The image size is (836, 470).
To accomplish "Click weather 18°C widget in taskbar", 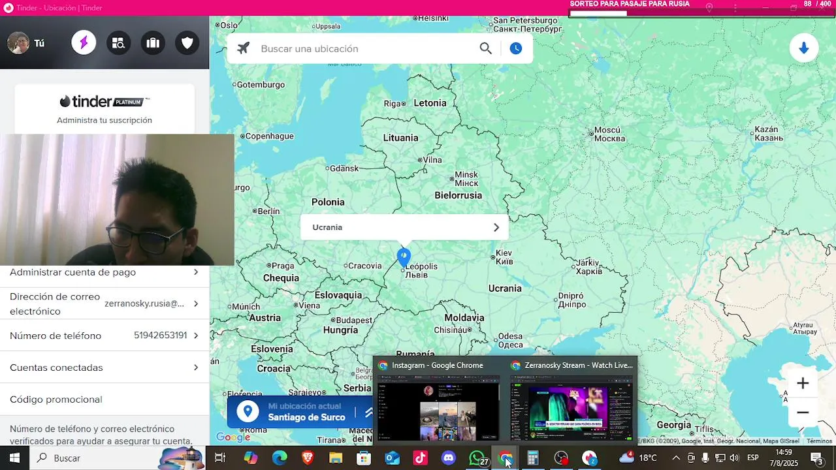I will [x=637, y=458].
